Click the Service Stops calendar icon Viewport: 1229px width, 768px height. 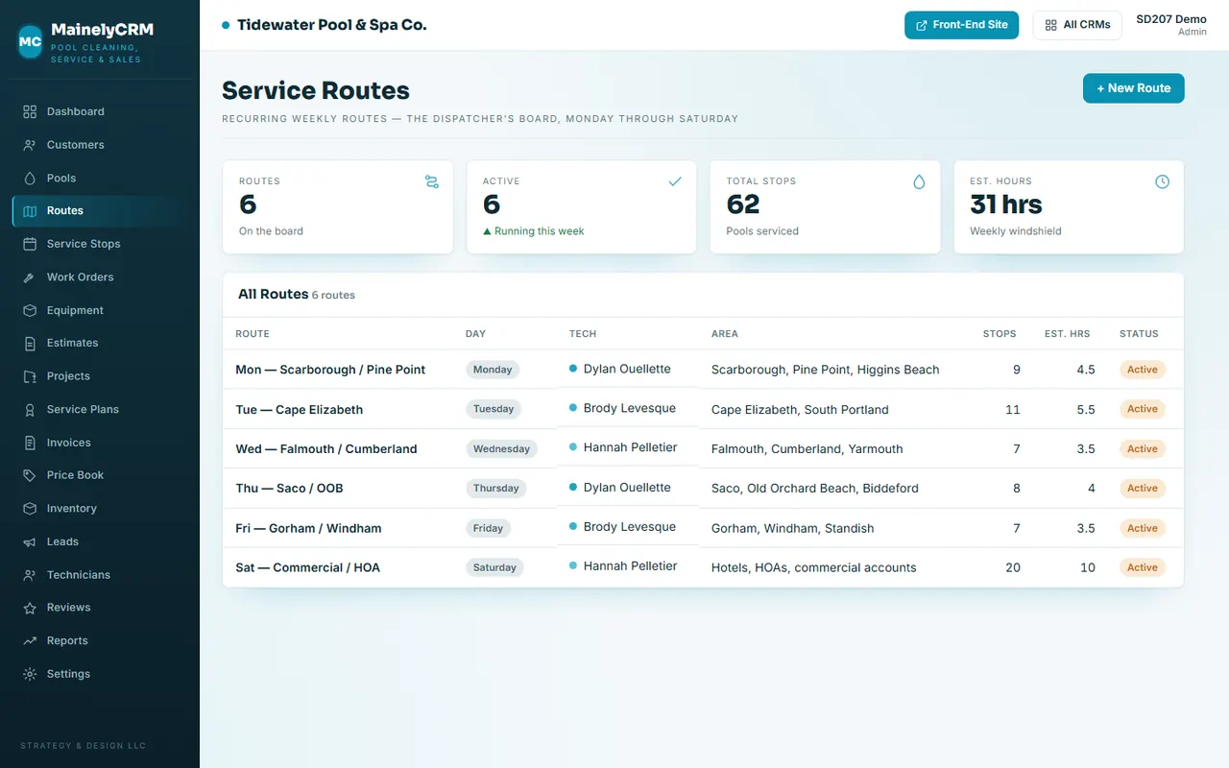[x=30, y=244]
